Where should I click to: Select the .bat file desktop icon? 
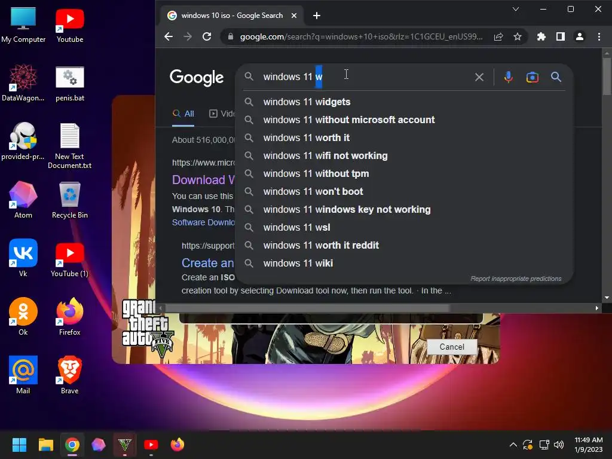[x=70, y=82]
